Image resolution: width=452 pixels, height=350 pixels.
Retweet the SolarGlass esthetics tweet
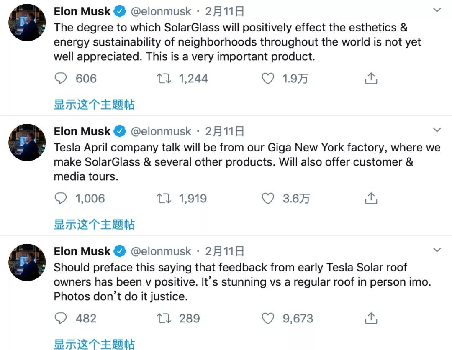pyautogui.click(x=164, y=79)
